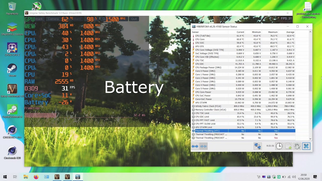Open Papierkorb recycle bin desktop icon
The height and width of the screenshot is (181, 322).
tap(12, 8)
